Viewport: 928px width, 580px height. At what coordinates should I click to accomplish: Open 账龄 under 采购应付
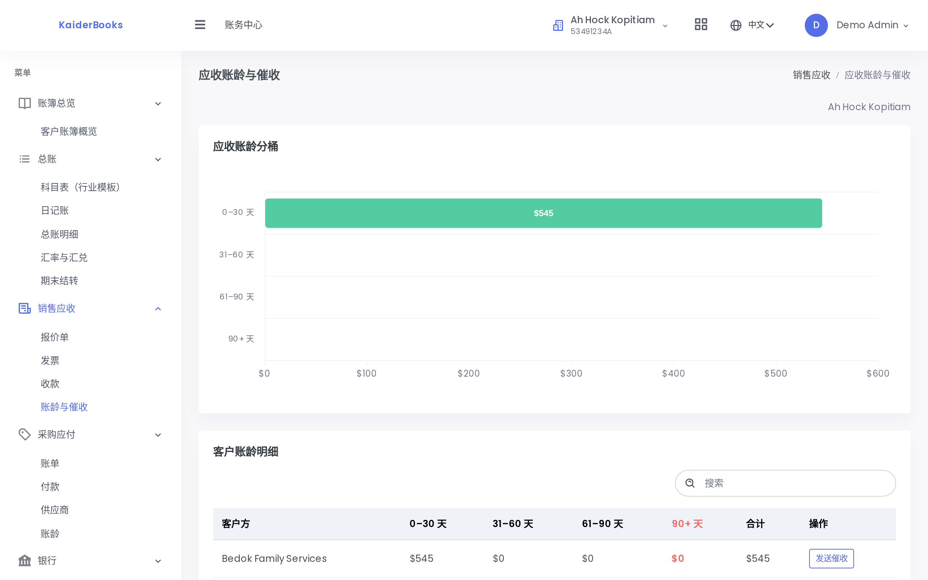[50, 534]
